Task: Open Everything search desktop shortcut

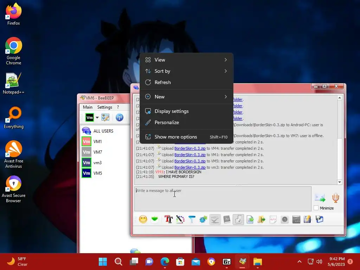Action: pos(14,117)
